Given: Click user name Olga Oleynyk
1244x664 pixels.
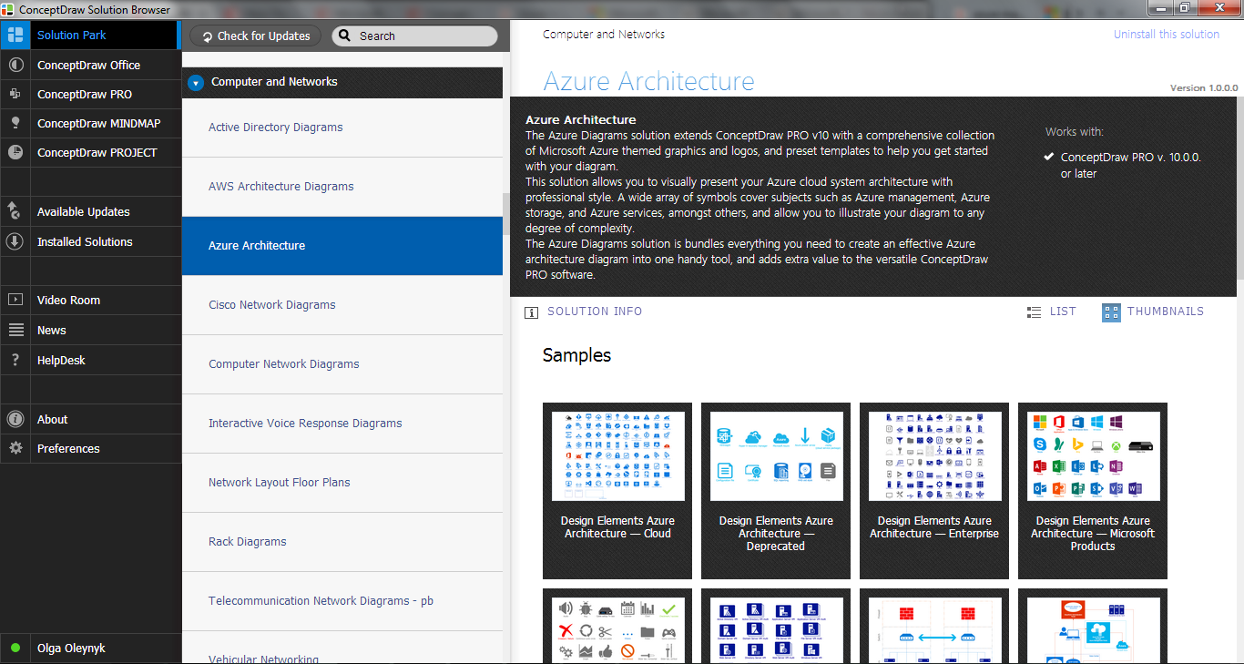Looking at the screenshot, I should (71, 649).
